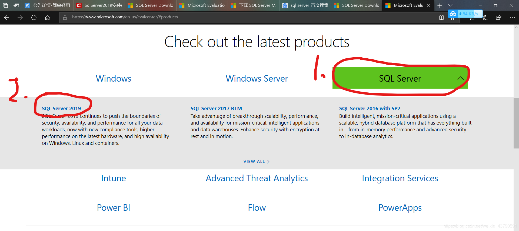
Task: Expand the Flow product category
Action: coord(257,208)
